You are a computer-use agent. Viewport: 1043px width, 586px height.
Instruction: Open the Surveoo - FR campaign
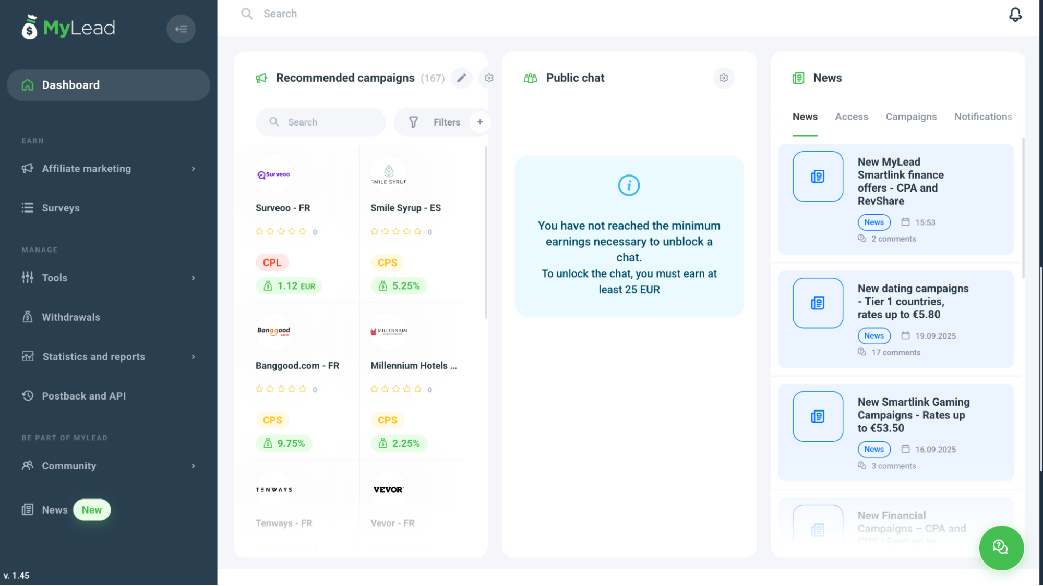point(283,208)
